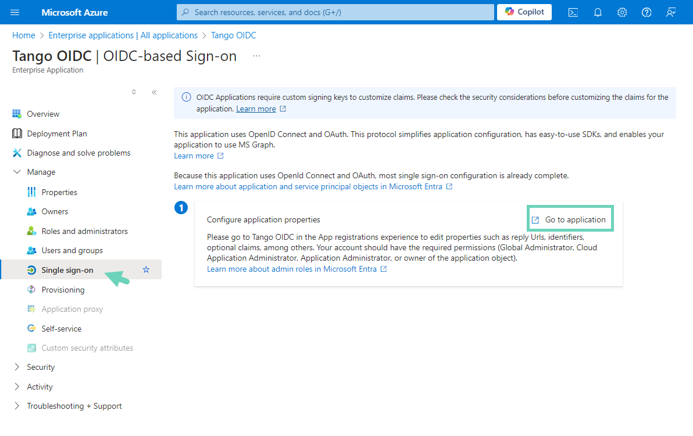Screen dimensions: 693x436
Task: Open the notifications bell
Action: pos(598,12)
